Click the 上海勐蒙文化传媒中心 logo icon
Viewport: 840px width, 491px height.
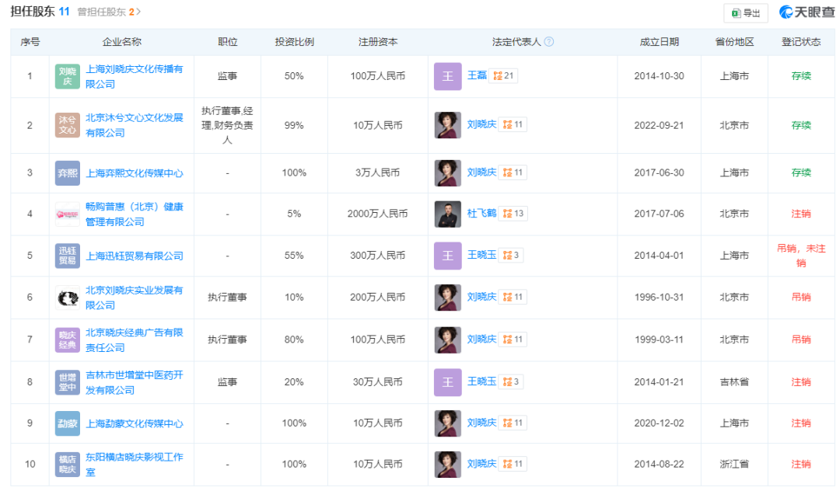click(68, 423)
